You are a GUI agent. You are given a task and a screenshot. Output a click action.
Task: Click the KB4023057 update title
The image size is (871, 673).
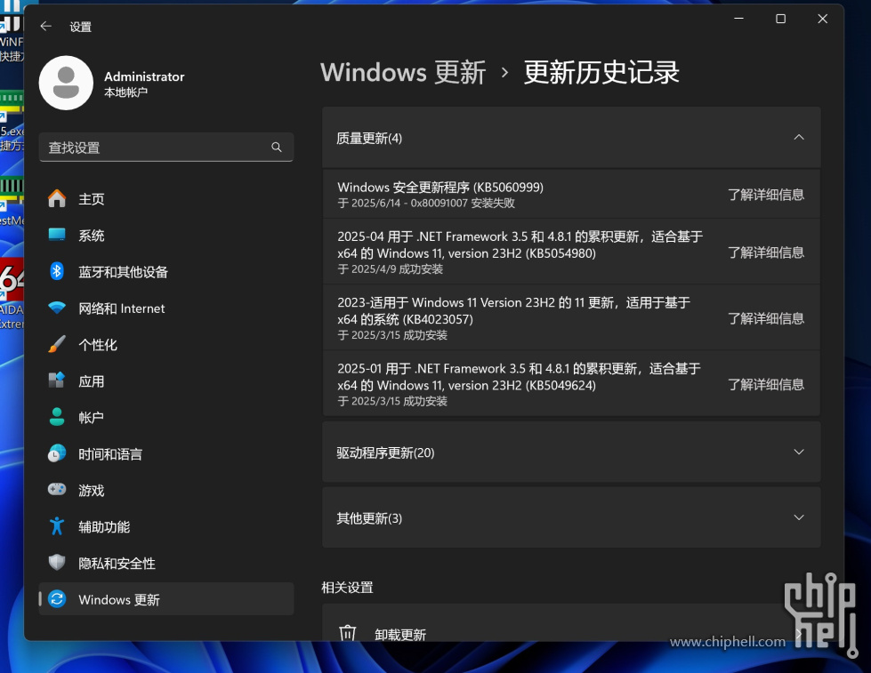[514, 311]
